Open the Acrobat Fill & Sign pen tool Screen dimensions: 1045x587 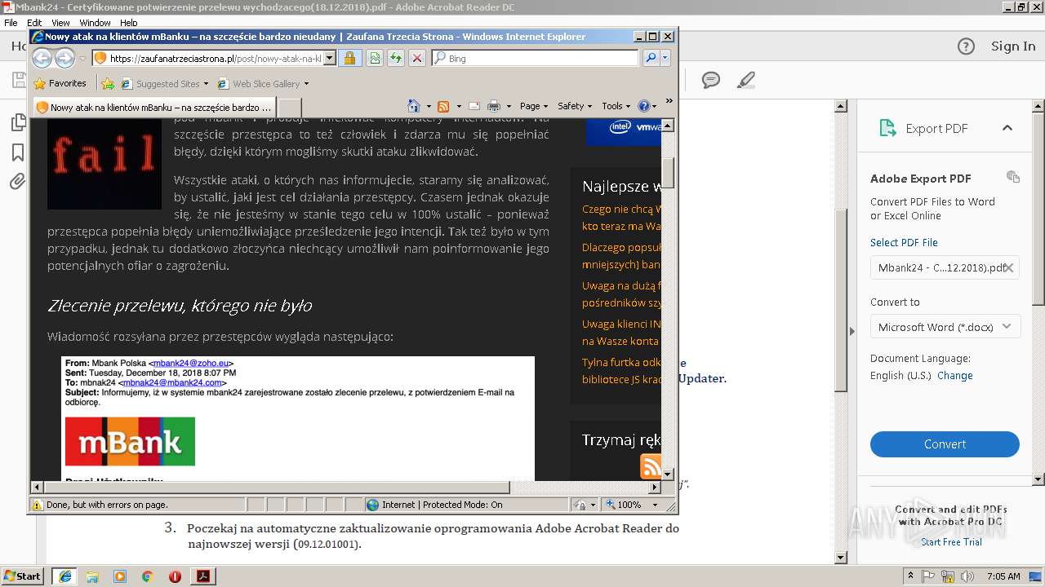745,80
